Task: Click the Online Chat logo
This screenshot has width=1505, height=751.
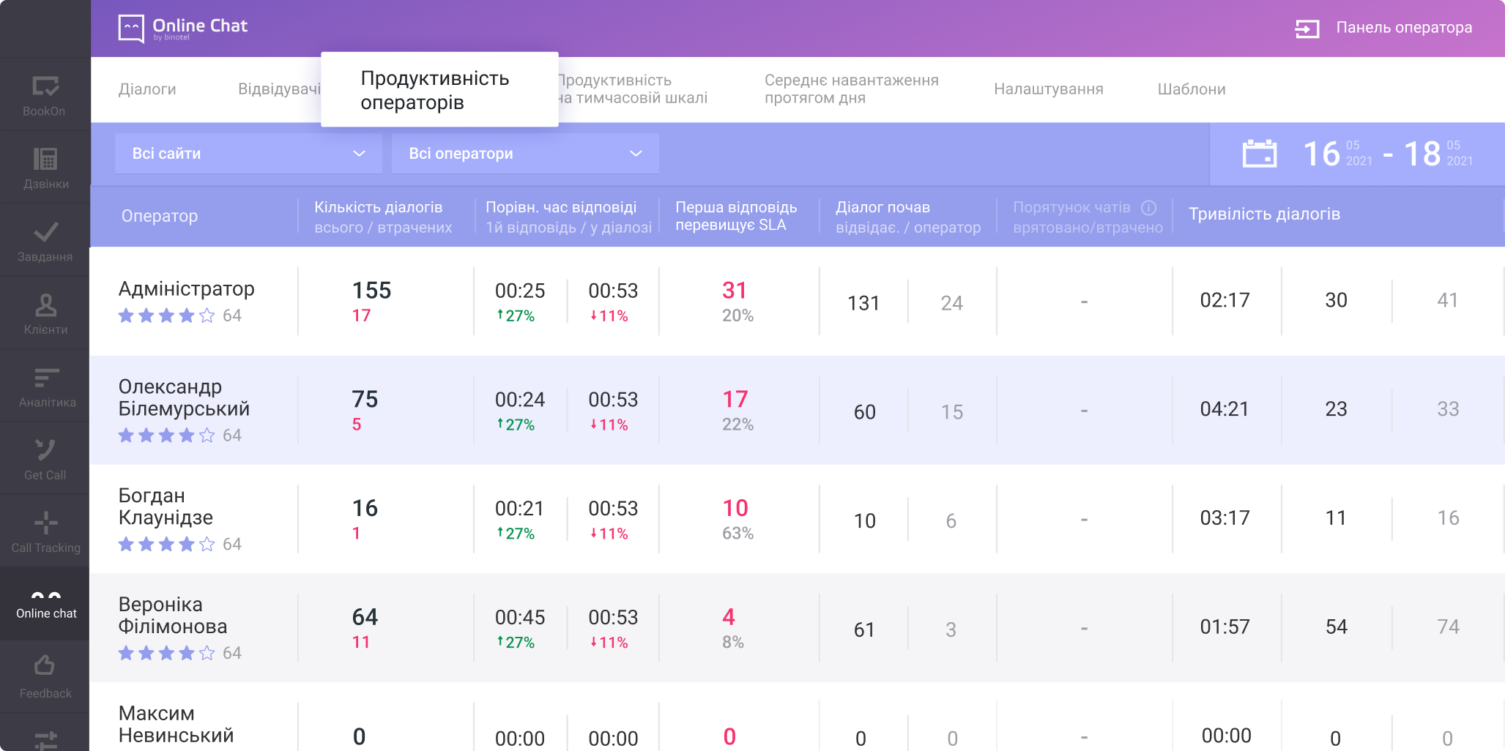Action: [x=183, y=28]
